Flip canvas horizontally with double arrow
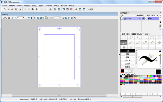Viewport: 163px width, 102px height. point(29,18)
